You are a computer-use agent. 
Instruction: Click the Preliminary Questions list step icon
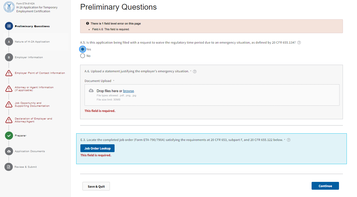point(9,26)
